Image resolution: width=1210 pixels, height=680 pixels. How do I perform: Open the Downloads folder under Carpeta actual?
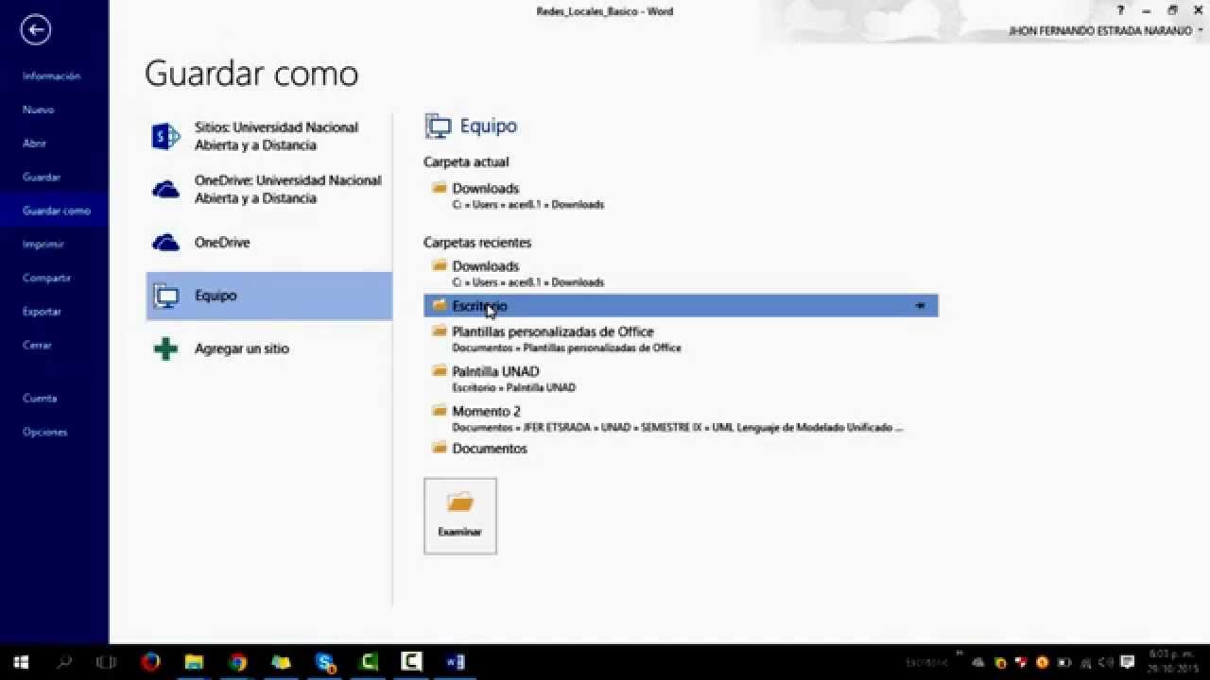[x=681, y=195]
